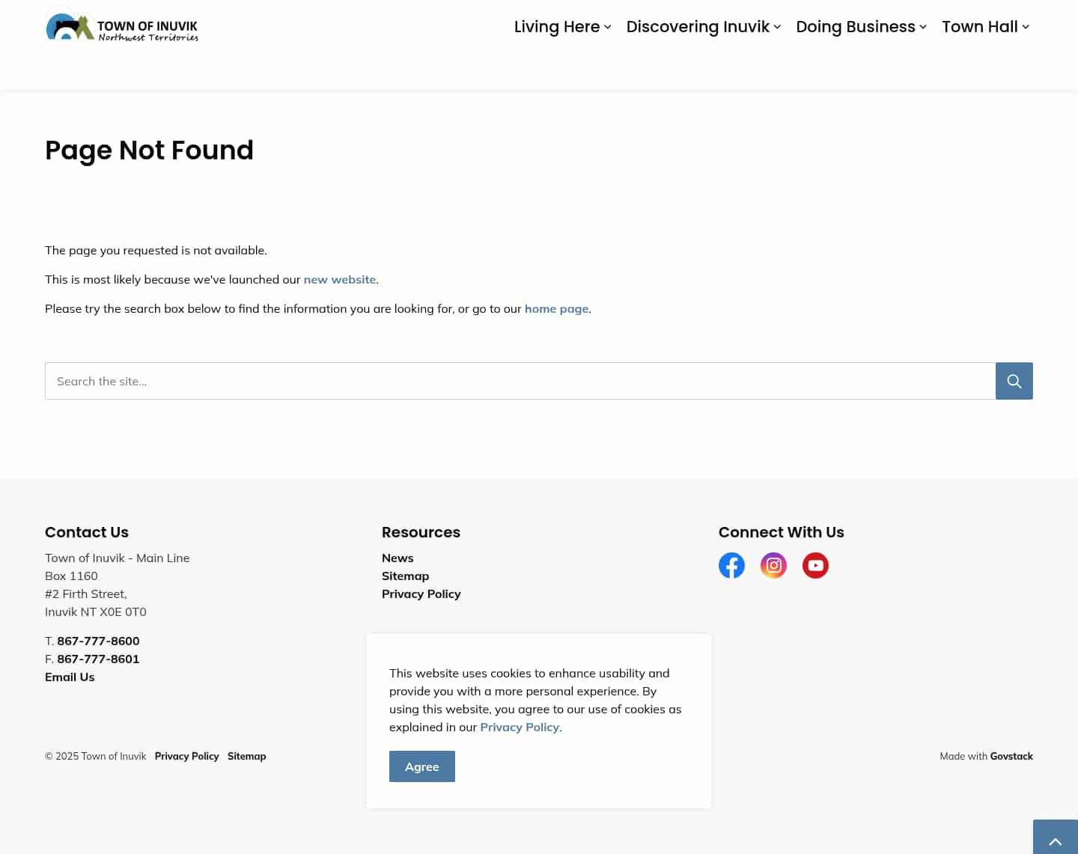The width and height of the screenshot is (1078, 854).
Task: Open the News resource link
Action: pyautogui.click(x=398, y=558)
